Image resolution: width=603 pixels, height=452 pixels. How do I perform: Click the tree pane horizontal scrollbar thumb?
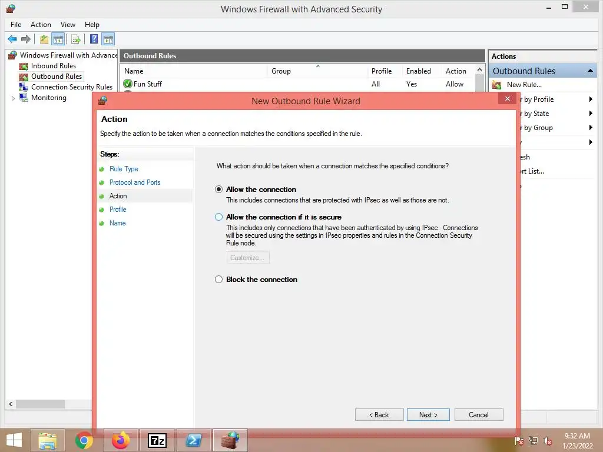point(40,404)
